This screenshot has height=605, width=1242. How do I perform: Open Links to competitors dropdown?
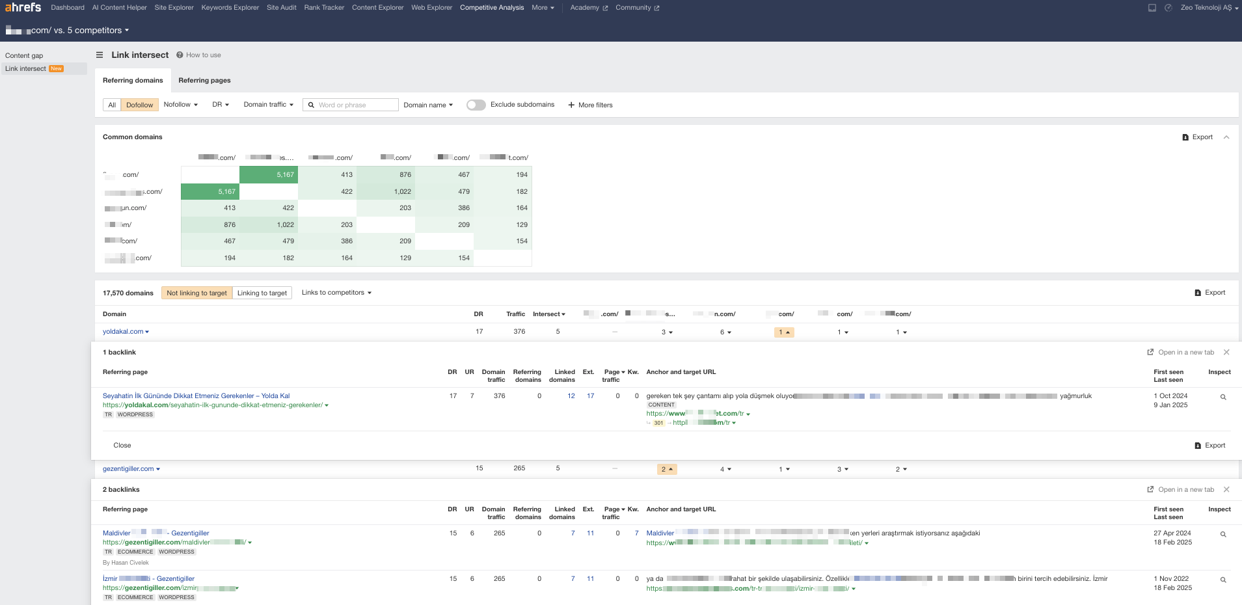point(336,293)
